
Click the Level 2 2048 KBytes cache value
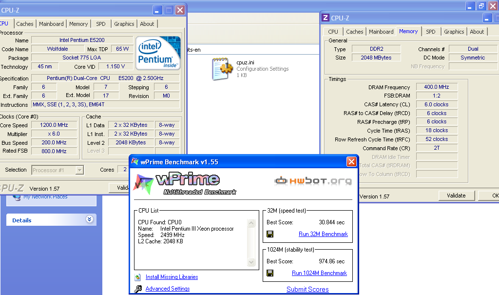click(x=131, y=143)
